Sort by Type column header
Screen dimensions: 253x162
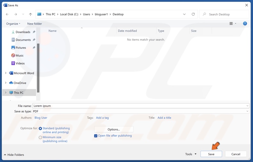[x=161, y=31]
